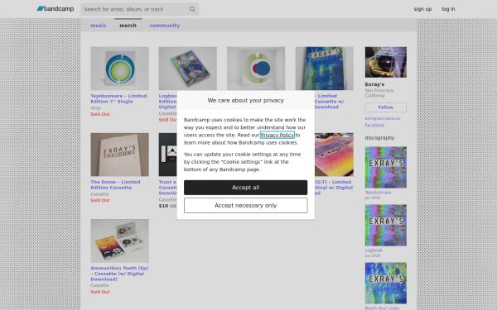Image resolution: width=497 pixels, height=310 pixels.
Task: Go to the community tab
Action: coord(165,26)
